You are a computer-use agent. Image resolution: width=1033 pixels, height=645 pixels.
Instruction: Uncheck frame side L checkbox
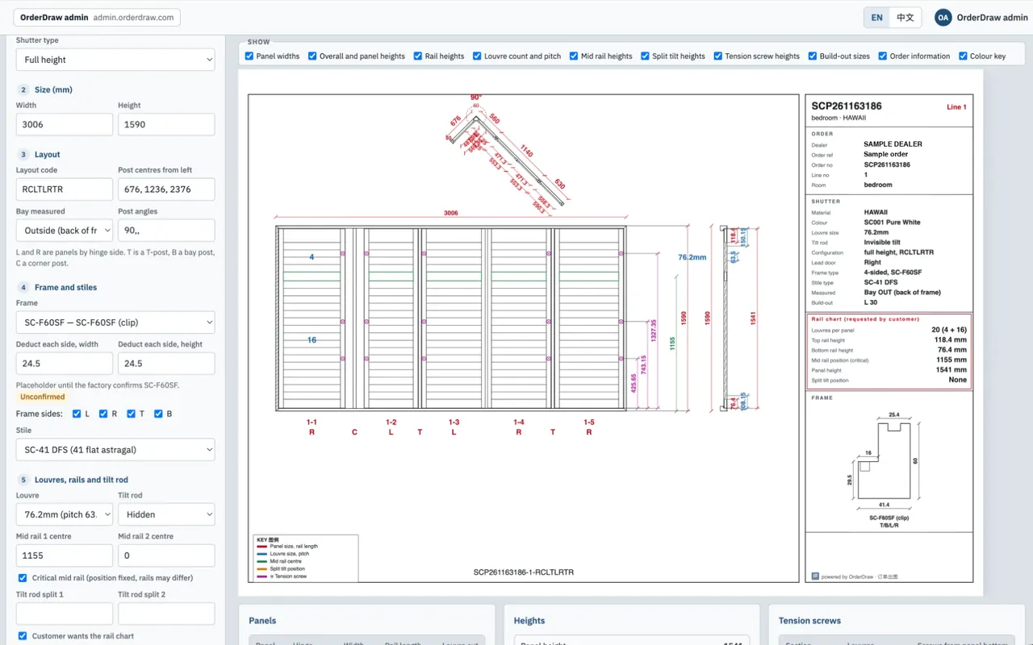coord(77,414)
